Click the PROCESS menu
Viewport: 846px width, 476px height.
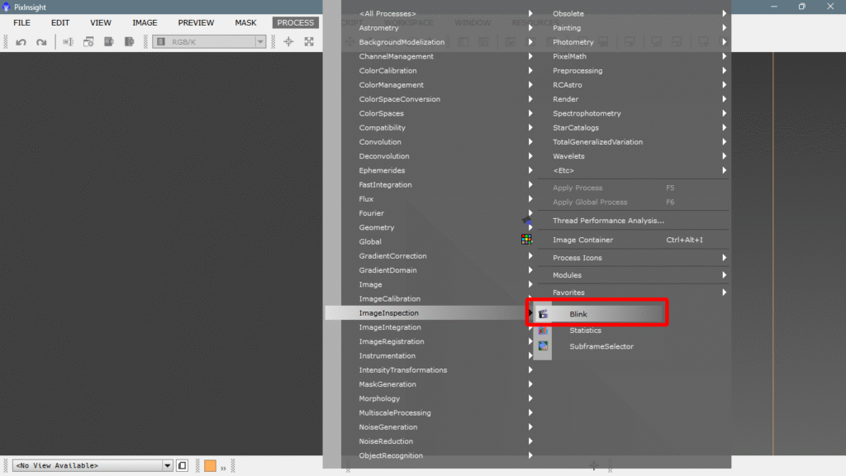click(x=296, y=22)
